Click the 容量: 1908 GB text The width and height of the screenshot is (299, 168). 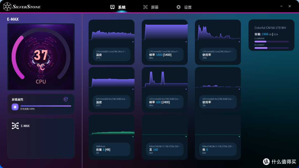tap(263, 34)
